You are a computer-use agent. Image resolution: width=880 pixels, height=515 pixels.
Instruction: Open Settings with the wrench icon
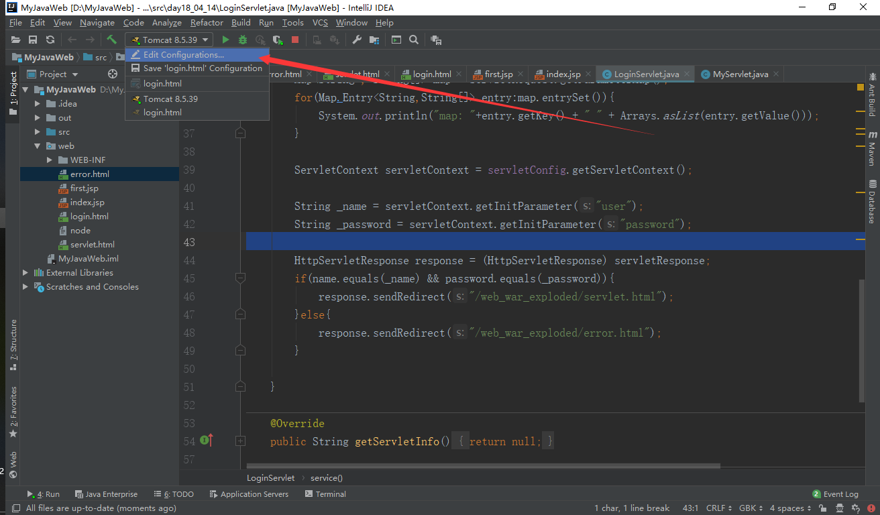tap(357, 40)
